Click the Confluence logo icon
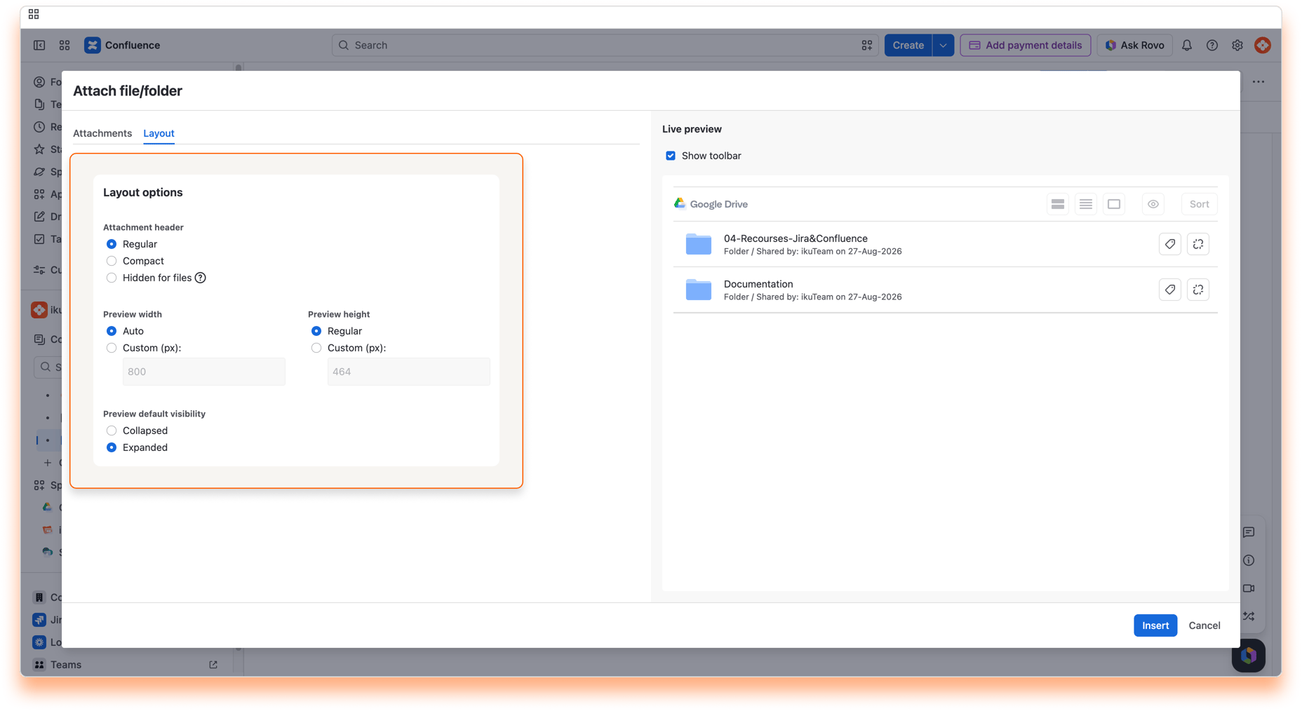Viewport: 1302px width, 711px height. [92, 45]
